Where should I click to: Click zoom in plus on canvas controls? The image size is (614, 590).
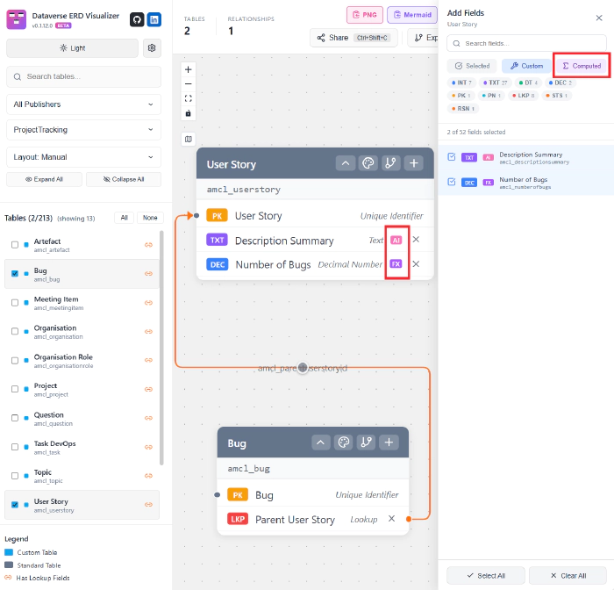tap(189, 69)
